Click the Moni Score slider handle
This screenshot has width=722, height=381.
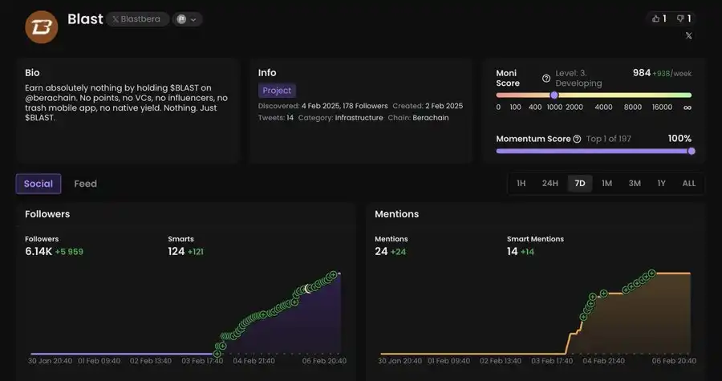[554, 95]
